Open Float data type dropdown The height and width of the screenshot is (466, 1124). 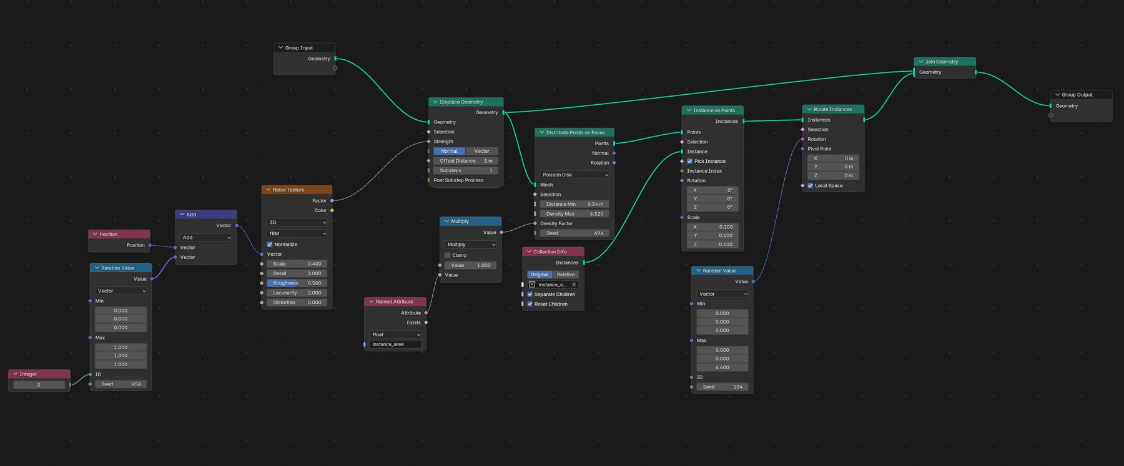[x=396, y=335]
